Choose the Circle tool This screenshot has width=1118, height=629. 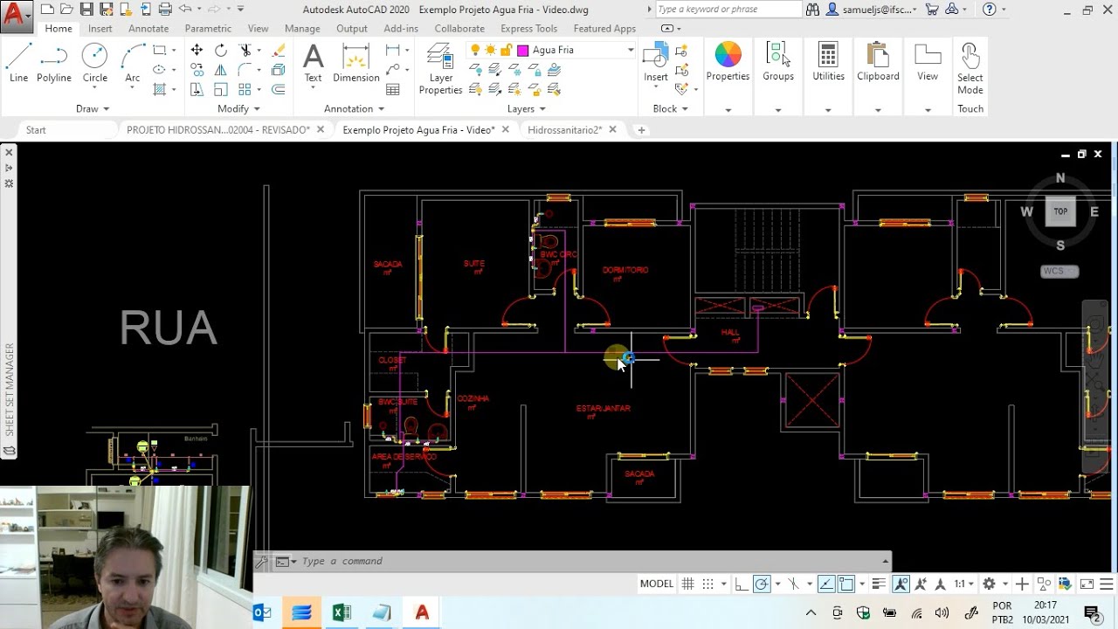[x=95, y=62]
